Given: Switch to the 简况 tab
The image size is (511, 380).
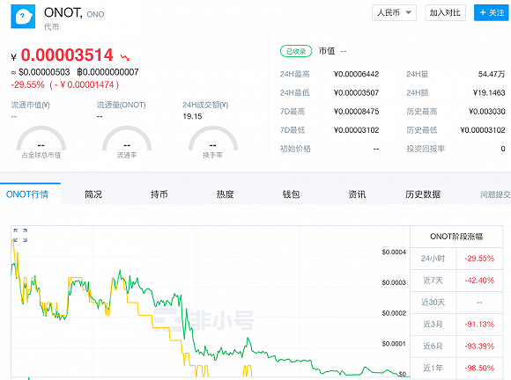Looking at the screenshot, I should coord(93,194).
